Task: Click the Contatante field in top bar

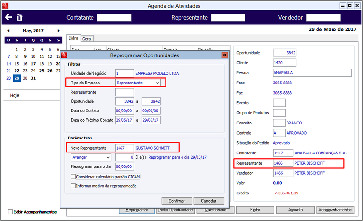Action: coord(114,17)
